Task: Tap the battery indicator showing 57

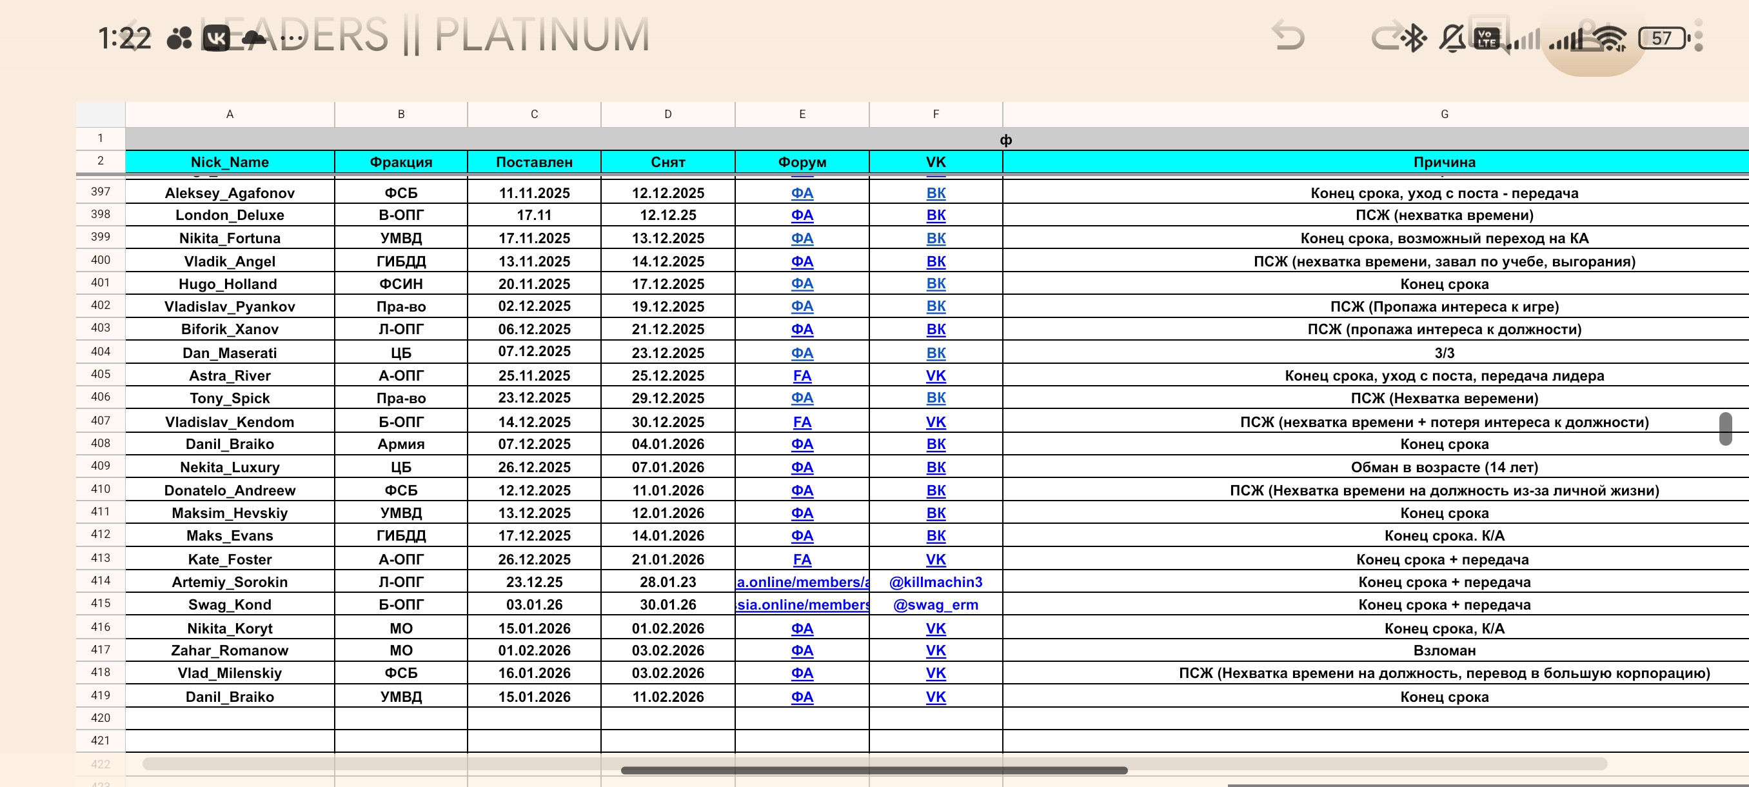Action: click(x=1663, y=38)
